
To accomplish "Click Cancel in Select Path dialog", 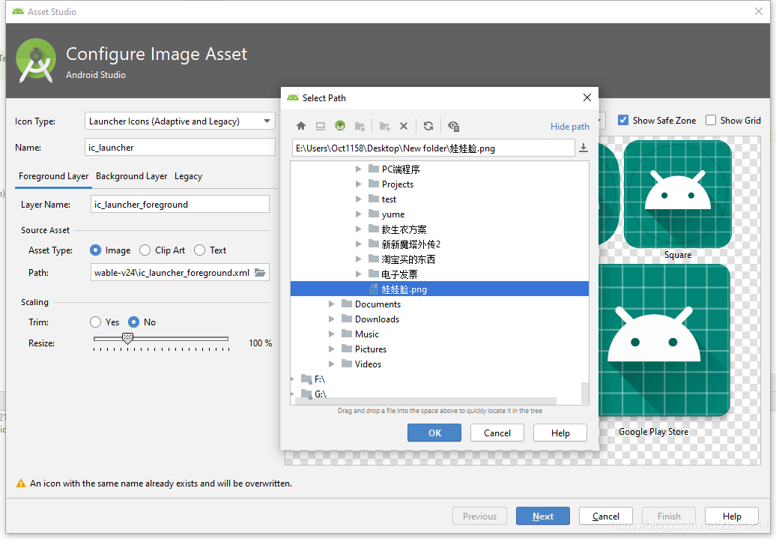I will click(497, 433).
